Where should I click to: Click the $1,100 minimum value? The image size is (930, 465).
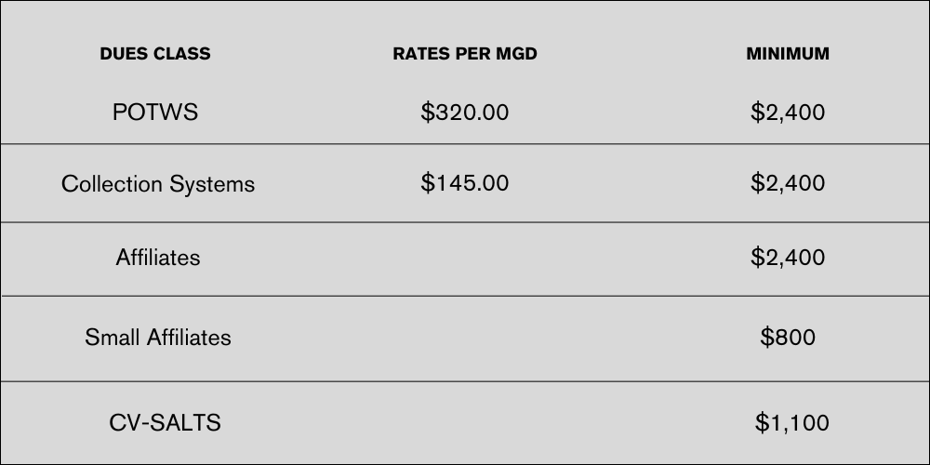pyautogui.click(x=791, y=423)
